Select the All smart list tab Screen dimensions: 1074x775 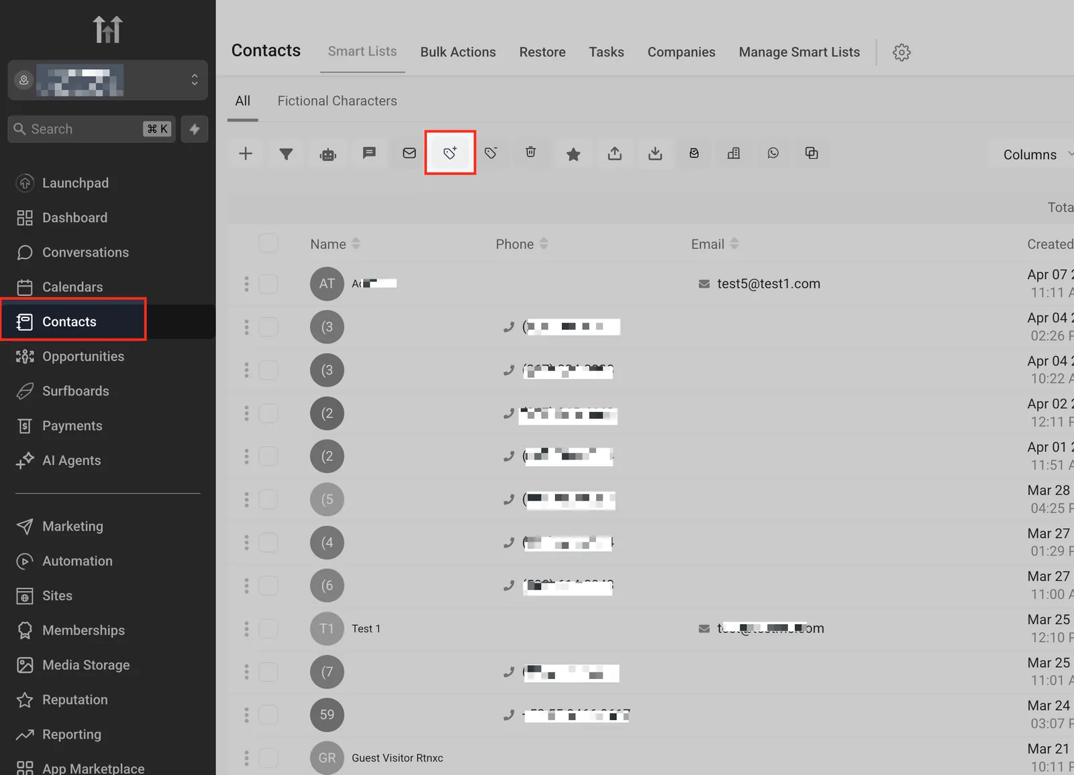click(242, 101)
